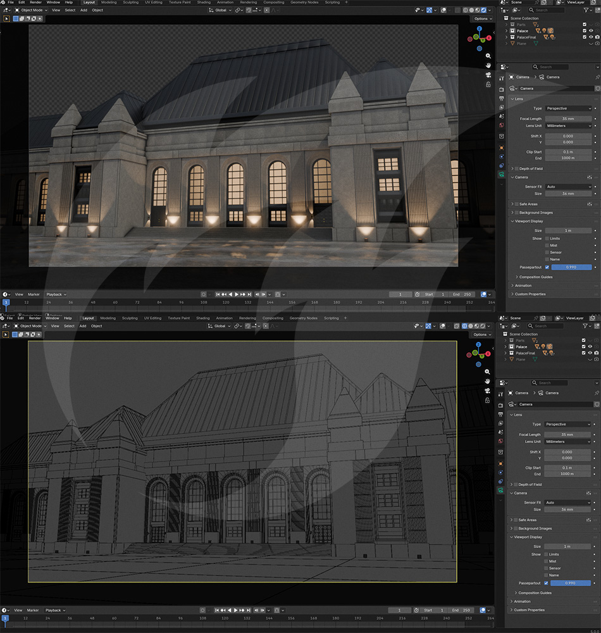Open Marker menu in bottom timeline

pyautogui.click(x=33, y=610)
